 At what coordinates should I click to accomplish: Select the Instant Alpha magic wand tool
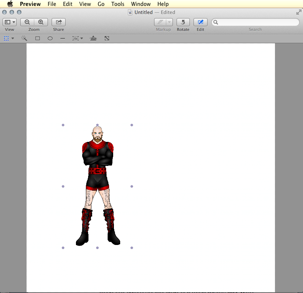pyautogui.click(x=24, y=38)
